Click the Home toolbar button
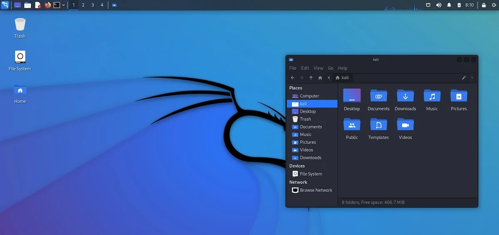499x235 pixels. (320, 78)
